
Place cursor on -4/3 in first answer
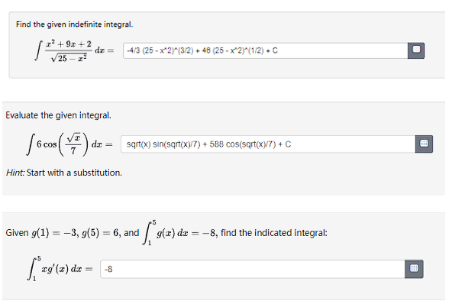(x=134, y=50)
